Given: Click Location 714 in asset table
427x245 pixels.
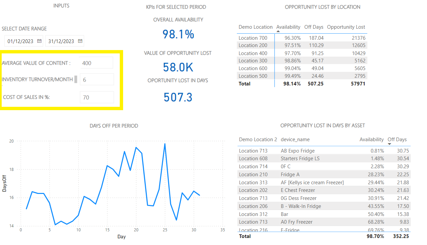Looking at the screenshot, I should (x=253, y=167).
